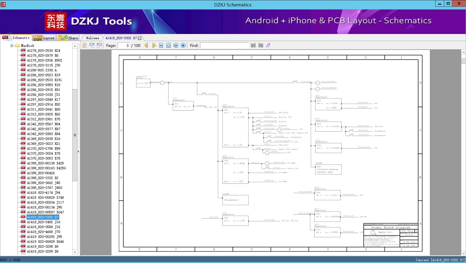
Task: Click the fit page icon
Action: (169, 45)
